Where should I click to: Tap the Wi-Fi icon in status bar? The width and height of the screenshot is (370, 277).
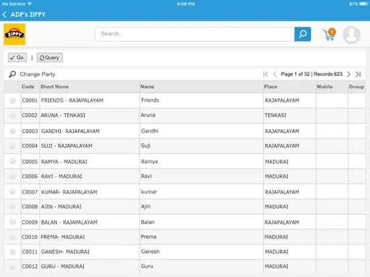click(29, 4)
